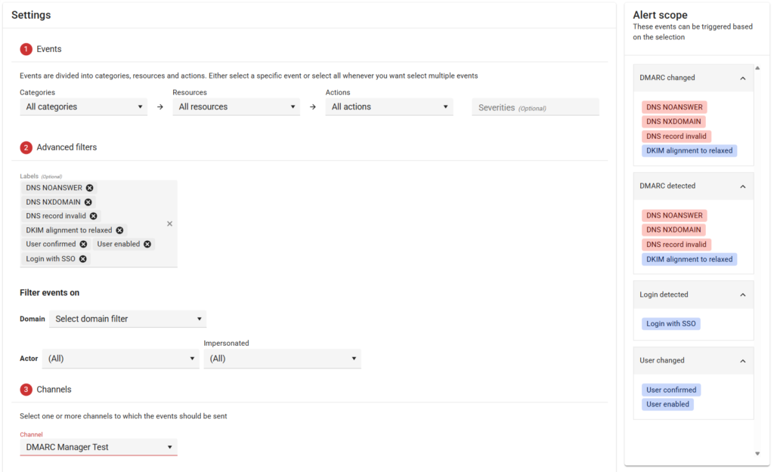This screenshot has height=472, width=774.
Task: Remove the DNS record invalid label chip
Action: pos(94,216)
